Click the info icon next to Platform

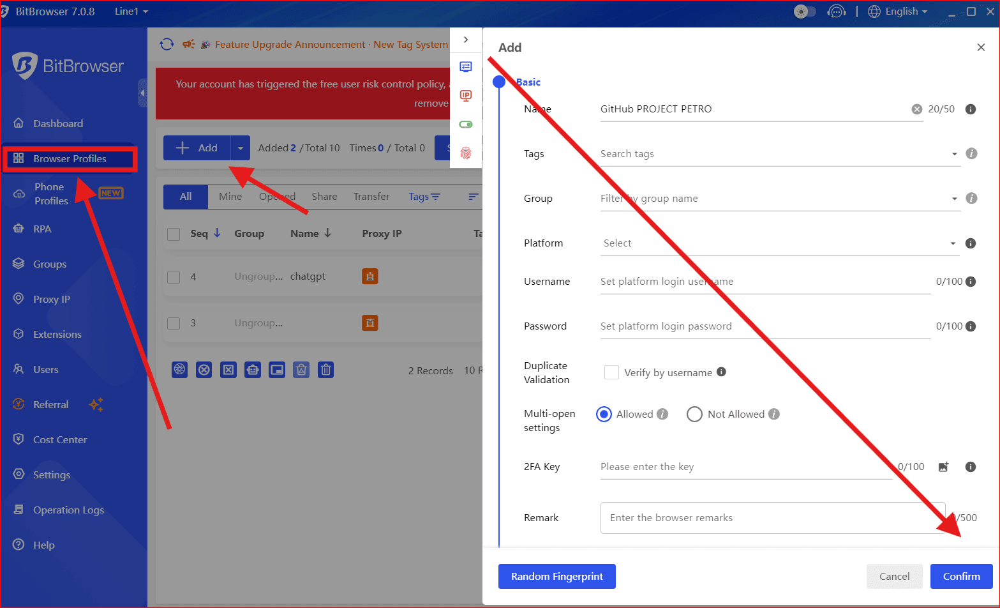click(971, 243)
